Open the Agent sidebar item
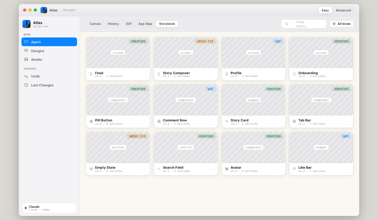The height and width of the screenshot is (220, 378). 49,42
